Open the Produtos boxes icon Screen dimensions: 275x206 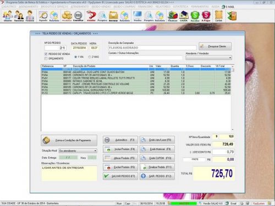click(67, 16)
